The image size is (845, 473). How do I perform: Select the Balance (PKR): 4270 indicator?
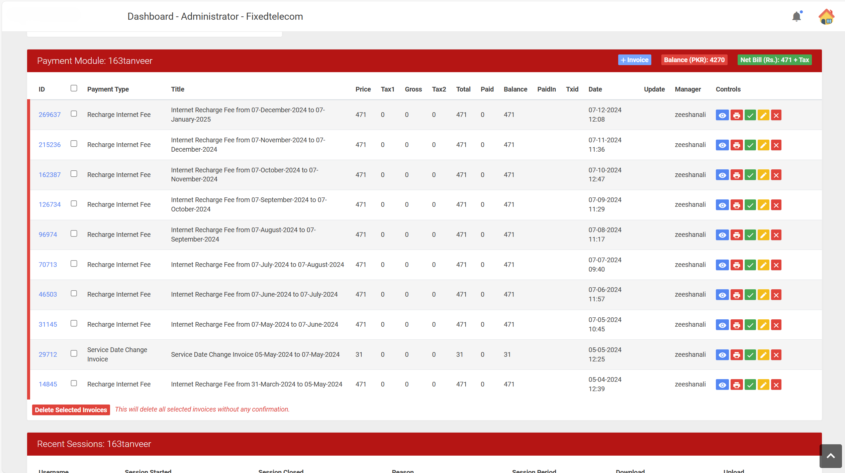[694, 60]
